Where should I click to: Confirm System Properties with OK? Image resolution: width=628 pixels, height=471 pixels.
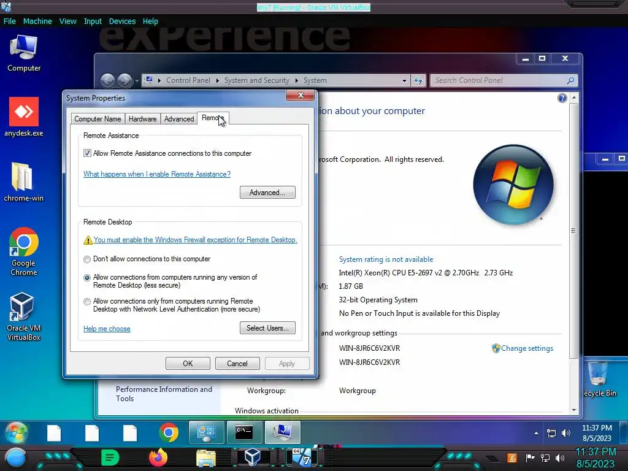pyautogui.click(x=188, y=364)
